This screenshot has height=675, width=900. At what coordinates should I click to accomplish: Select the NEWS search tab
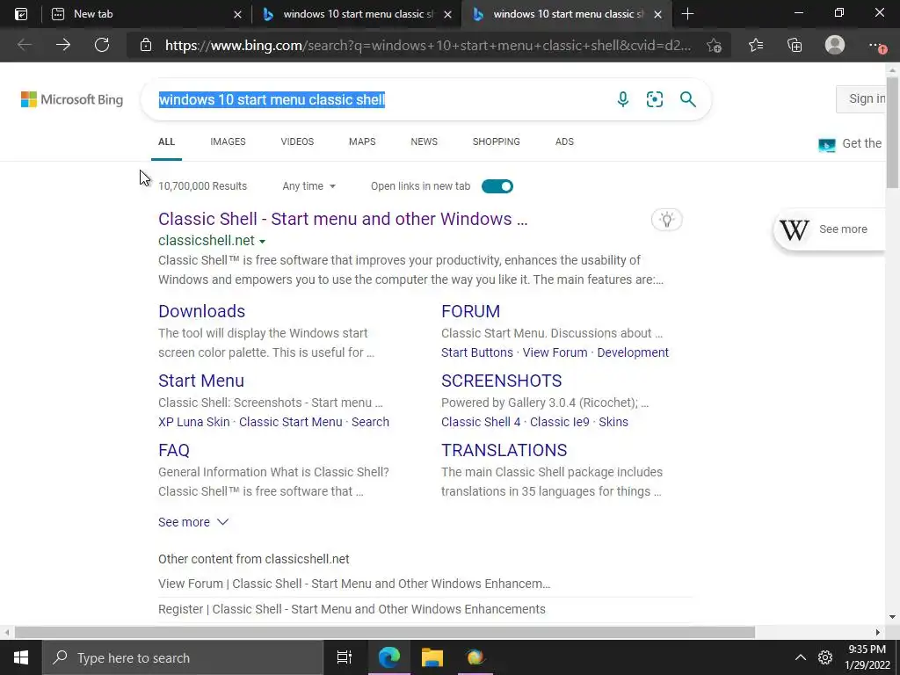tap(425, 142)
